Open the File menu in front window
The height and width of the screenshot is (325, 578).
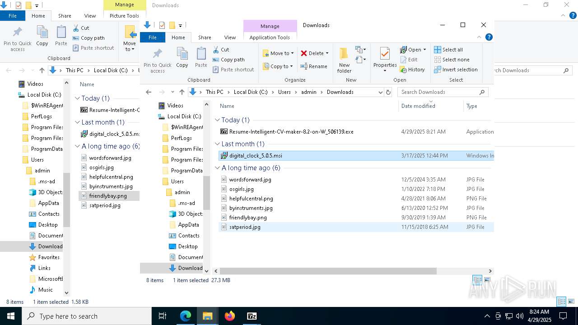tap(153, 37)
